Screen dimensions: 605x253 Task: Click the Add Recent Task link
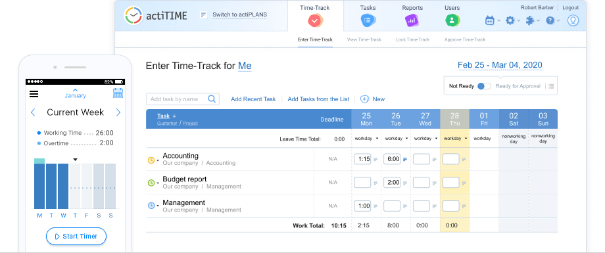(x=253, y=99)
